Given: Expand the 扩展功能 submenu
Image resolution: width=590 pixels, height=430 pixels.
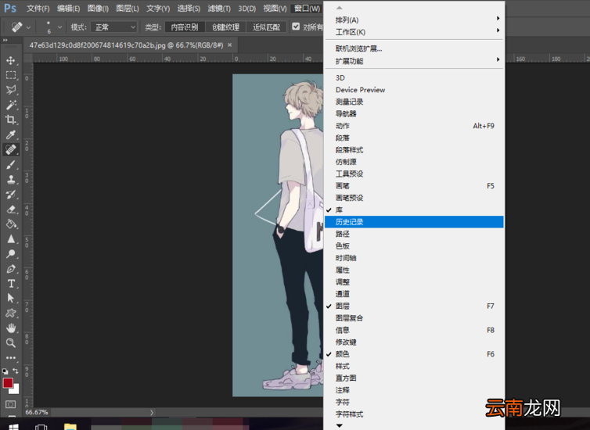Looking at the screenshot, I should coord(414,61).
